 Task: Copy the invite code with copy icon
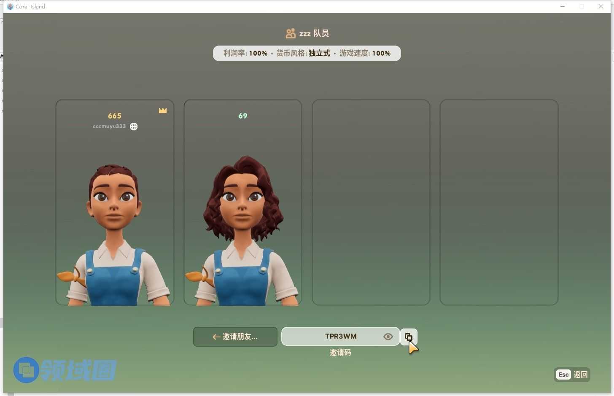(408, 337)
